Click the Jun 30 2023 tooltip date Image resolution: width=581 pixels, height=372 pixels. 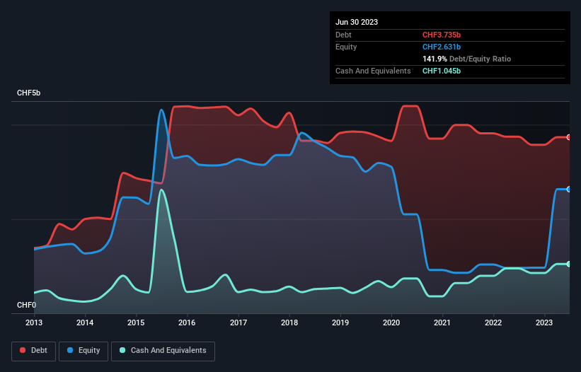[357, 22]
